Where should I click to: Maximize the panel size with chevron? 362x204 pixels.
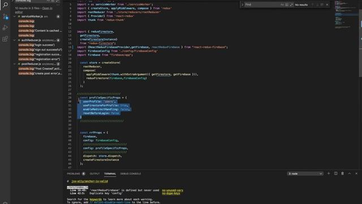pyautogui.click(x=350, y=173)
